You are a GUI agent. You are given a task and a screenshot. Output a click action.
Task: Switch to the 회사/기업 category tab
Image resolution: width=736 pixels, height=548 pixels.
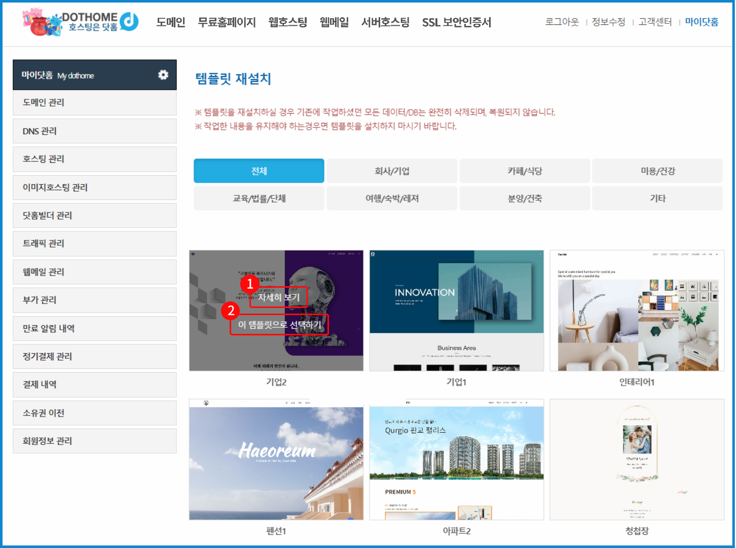(391, 171)
